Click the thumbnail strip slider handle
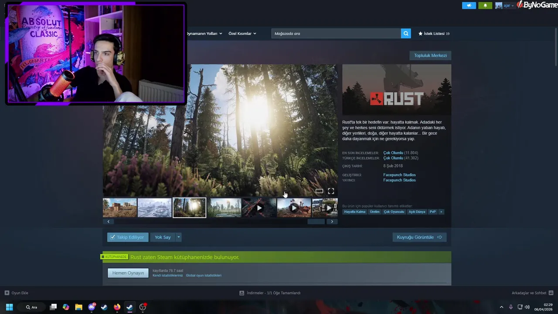Screen dimensions: 558x314 click(x=316, y=222)
